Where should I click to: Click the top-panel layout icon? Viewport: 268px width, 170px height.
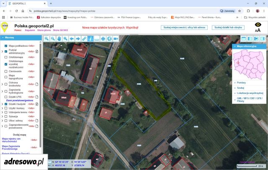(244, 39)
